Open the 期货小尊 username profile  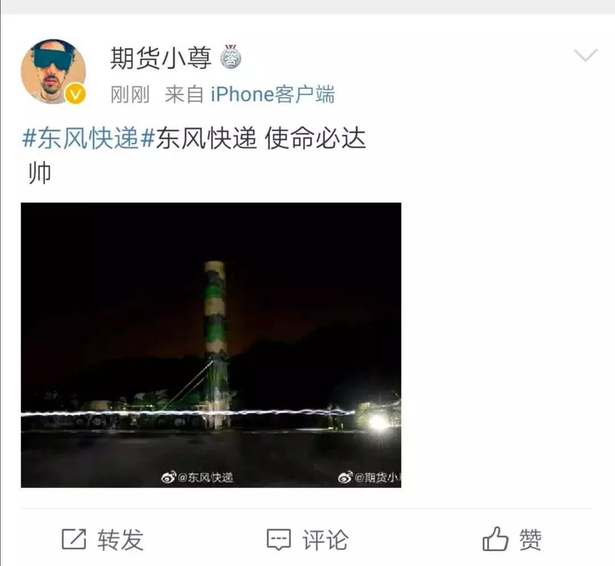[161, 58]
